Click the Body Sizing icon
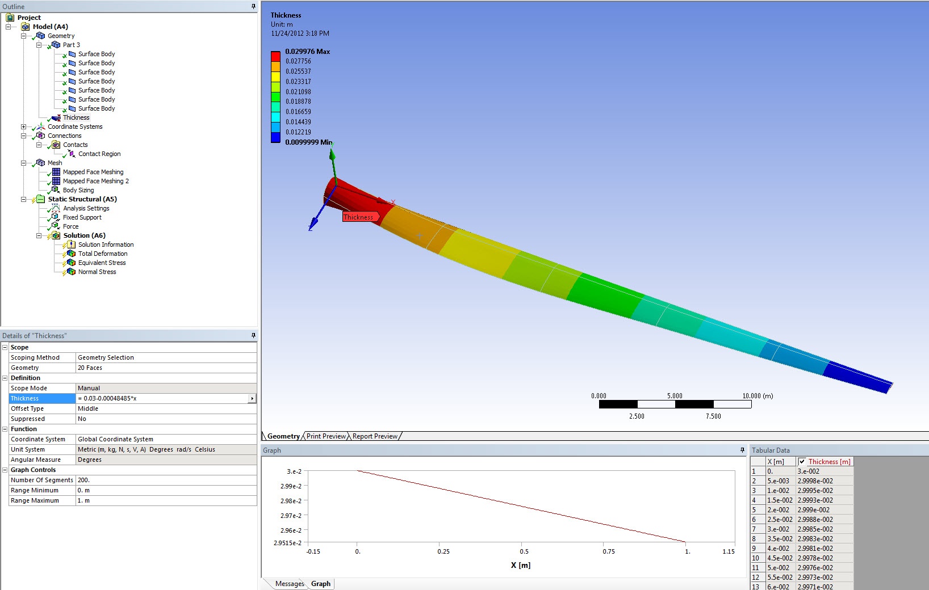 pos(56,190)
